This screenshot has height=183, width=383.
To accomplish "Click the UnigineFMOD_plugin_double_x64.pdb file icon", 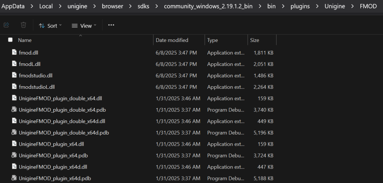I will (x=14, y=110).
